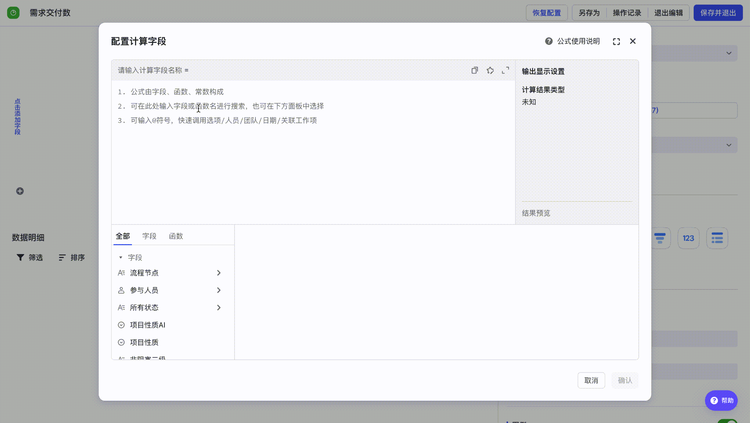Select the list chart type icon

tap(717, 238)
